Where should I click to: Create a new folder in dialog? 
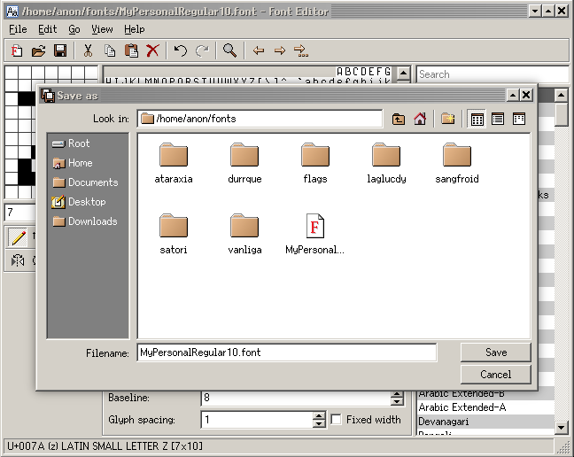click(x=448, y=119)
